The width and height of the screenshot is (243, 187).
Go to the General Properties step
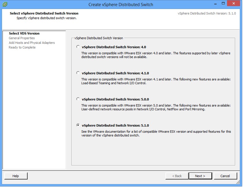tap(22, 38)
